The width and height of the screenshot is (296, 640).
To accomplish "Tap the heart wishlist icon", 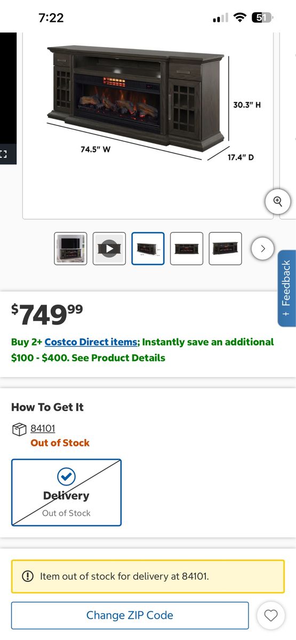I will 271,615.
